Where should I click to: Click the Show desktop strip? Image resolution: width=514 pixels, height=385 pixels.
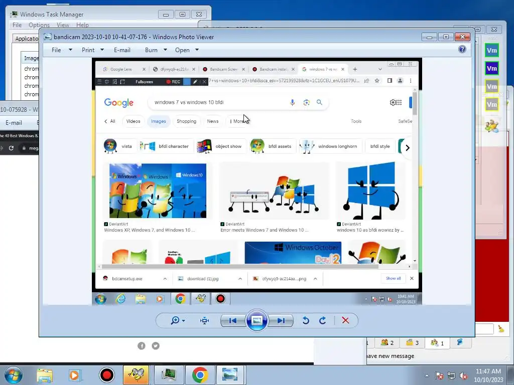pos(511,375)
